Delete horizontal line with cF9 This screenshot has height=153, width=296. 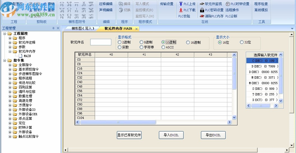point(77,16)
